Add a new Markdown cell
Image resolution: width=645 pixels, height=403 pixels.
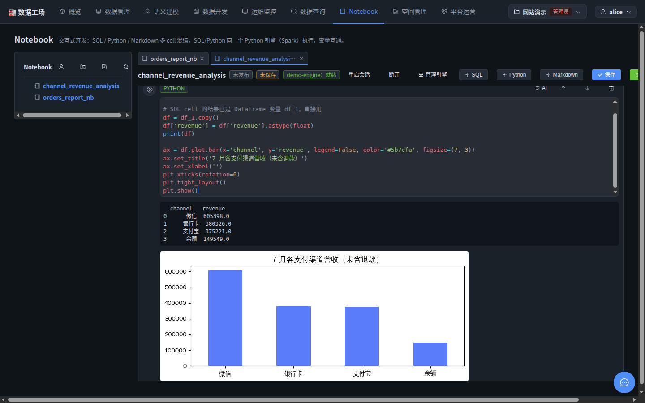pos(562,75)
